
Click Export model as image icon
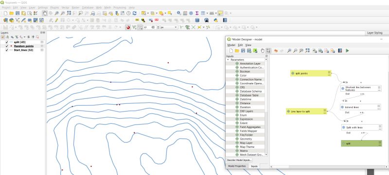tap(315, 51)
